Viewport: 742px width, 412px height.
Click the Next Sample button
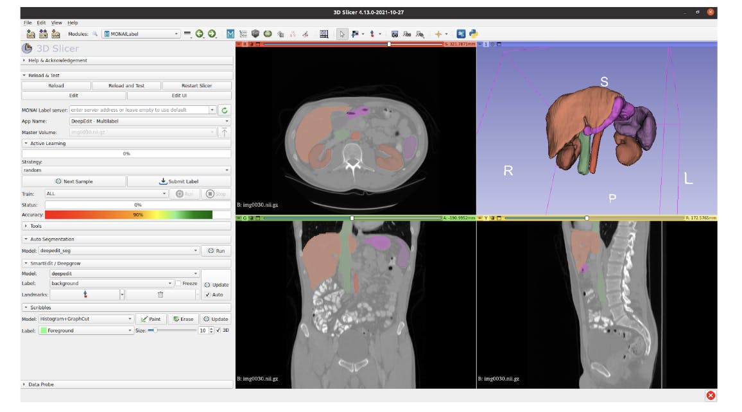coord(74,181)
